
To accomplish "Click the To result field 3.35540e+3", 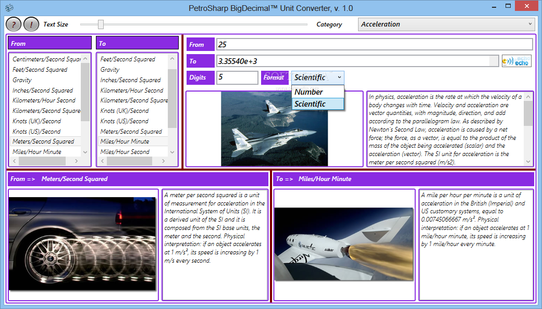I will (x=358, y=61).
